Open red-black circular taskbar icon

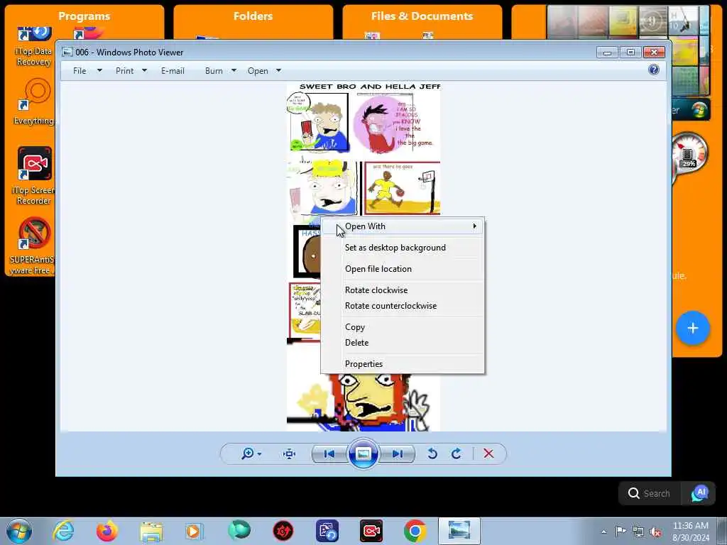(x=283, y=531)
